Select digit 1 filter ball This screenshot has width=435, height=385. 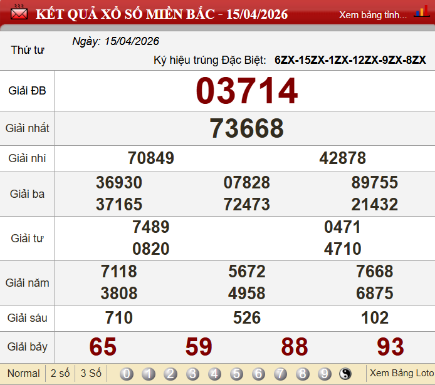click(149, 374)
